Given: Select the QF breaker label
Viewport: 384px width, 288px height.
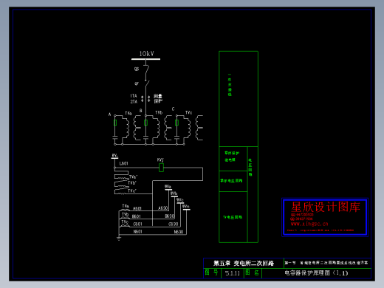Looking at the screenshot, I should coord(137,83).
